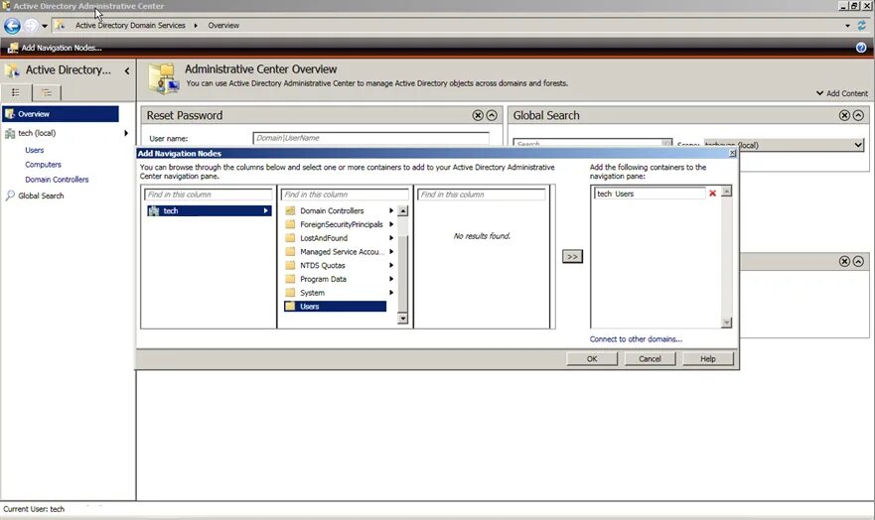This screenshot has width=875, height=520.
Task: Click the >> add container button
Action: click(x=572, y=256)
